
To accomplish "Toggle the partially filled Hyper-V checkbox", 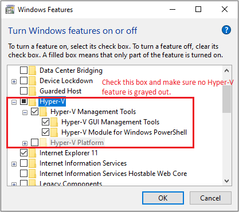I will click(23, 101).
